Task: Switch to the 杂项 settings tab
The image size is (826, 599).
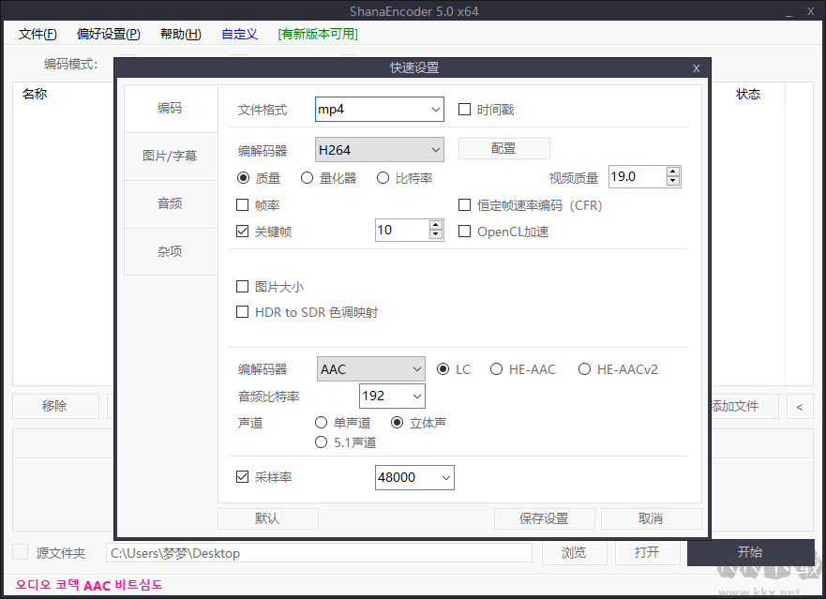Action: click(170, 251)
